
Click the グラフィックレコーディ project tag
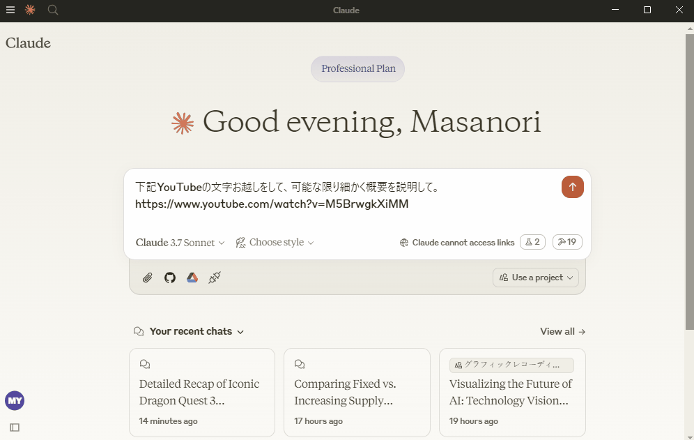(x=511, y=365)
